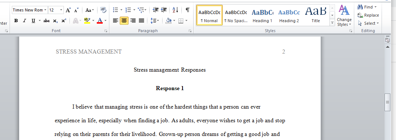Click Shading paint bucket icon
The width and height of the screenshot is (396, 140).
point(168,21)
